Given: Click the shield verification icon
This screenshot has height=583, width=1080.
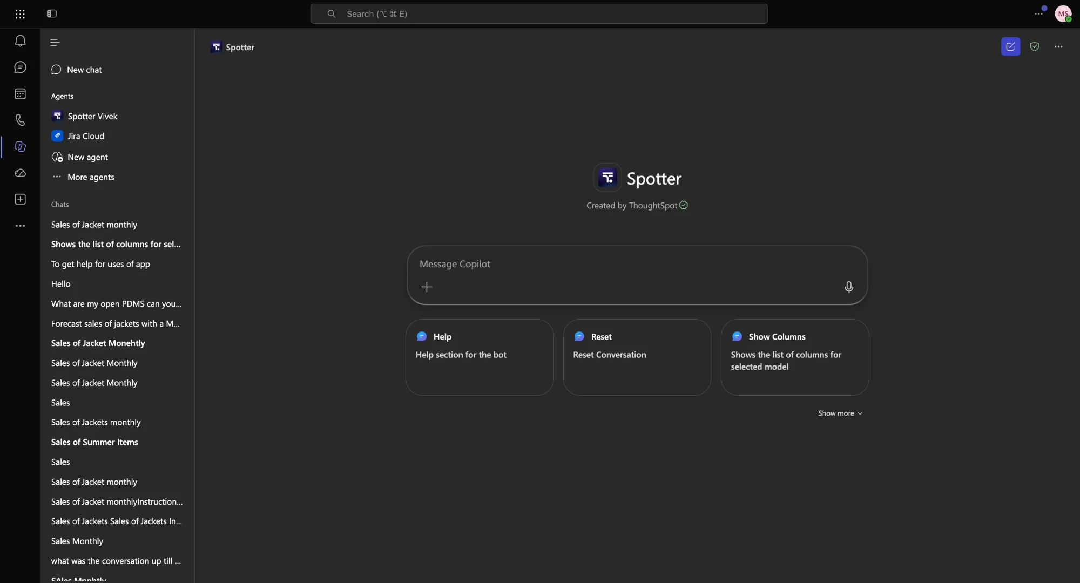Looking at the screenshot, I should pos(1035,47).
